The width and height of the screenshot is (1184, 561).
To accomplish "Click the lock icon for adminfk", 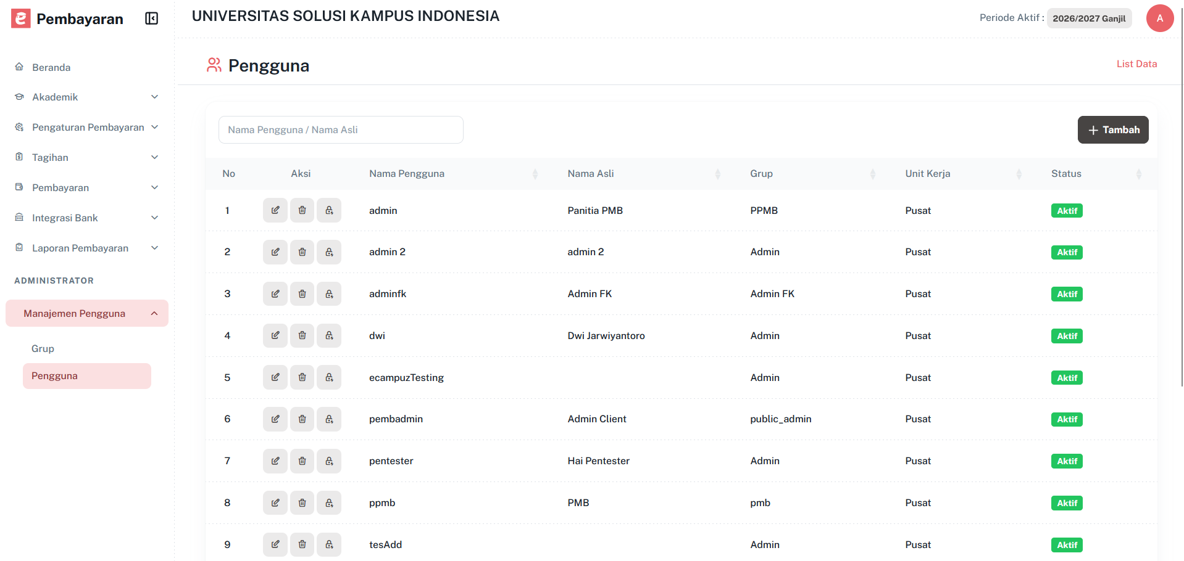I will click(x=329, y=294).
